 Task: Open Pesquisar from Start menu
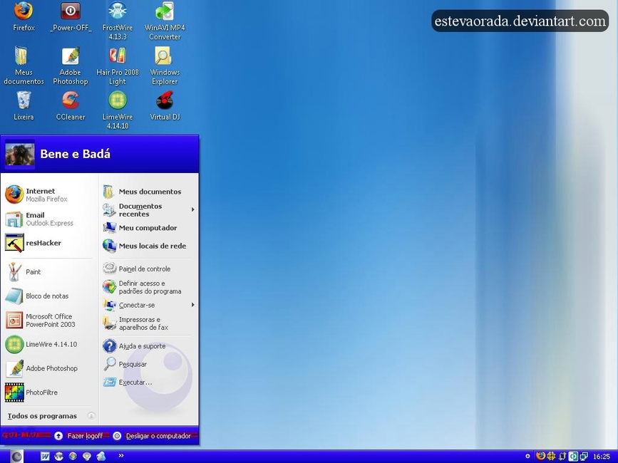point(149,364)
